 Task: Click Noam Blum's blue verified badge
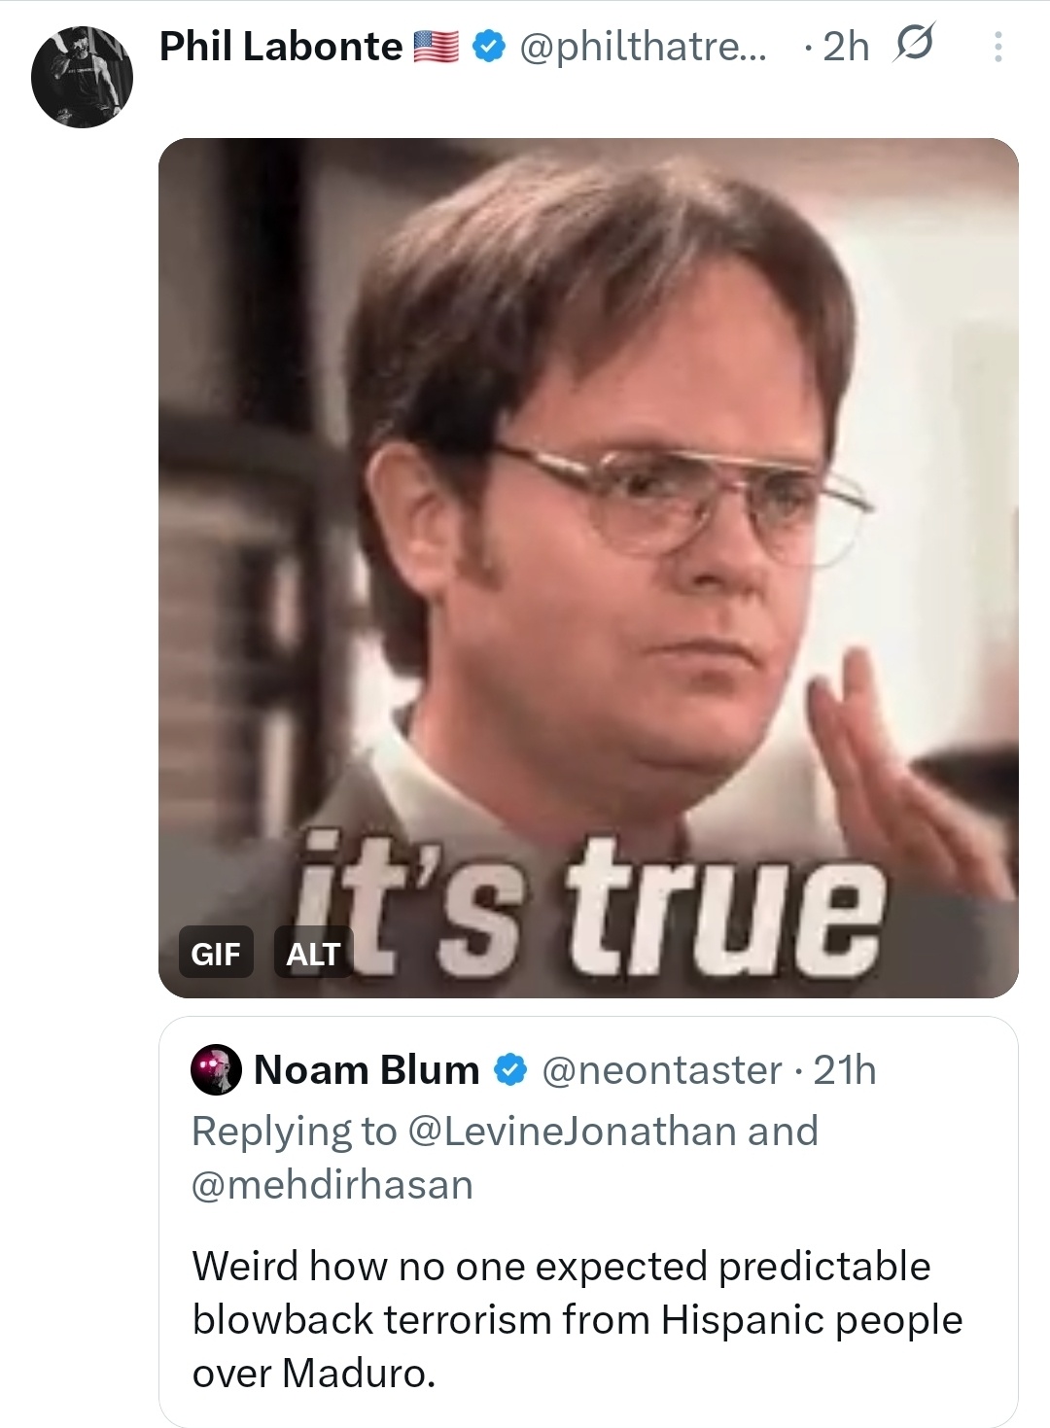pos(510,1070)
